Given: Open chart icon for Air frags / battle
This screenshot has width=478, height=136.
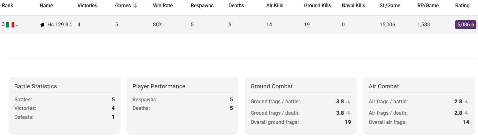Looking at the screenshot, I should click(466, 102).
